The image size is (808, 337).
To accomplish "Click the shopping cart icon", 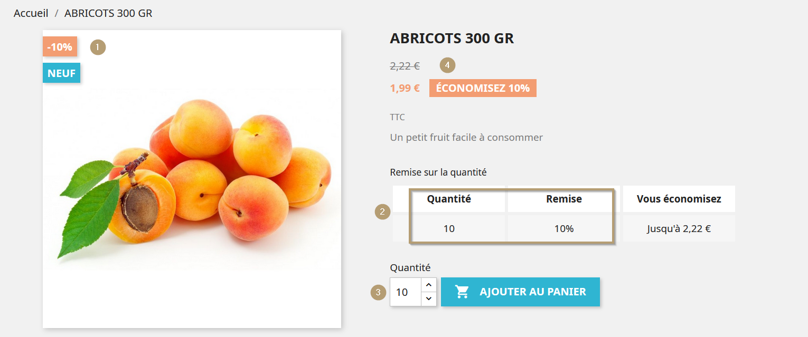I will click(462, 292).
